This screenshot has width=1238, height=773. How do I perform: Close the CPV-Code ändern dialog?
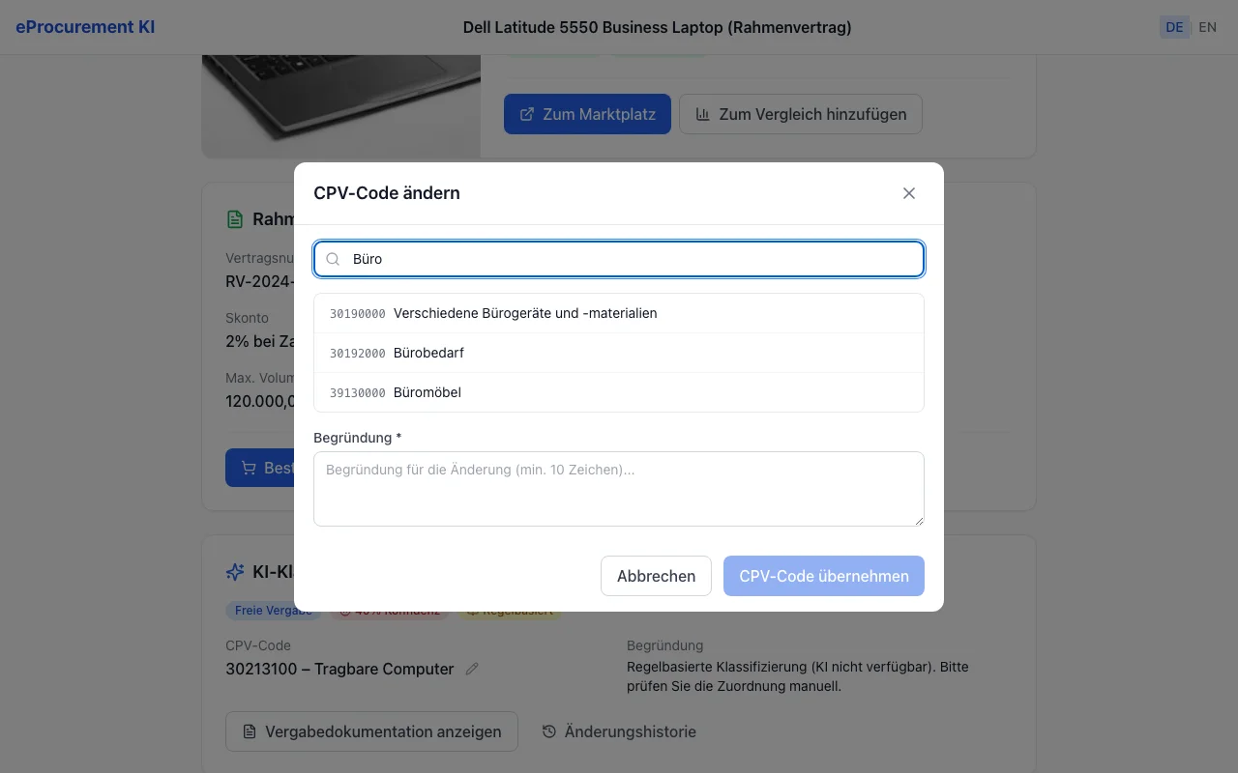tap(909, 193)
